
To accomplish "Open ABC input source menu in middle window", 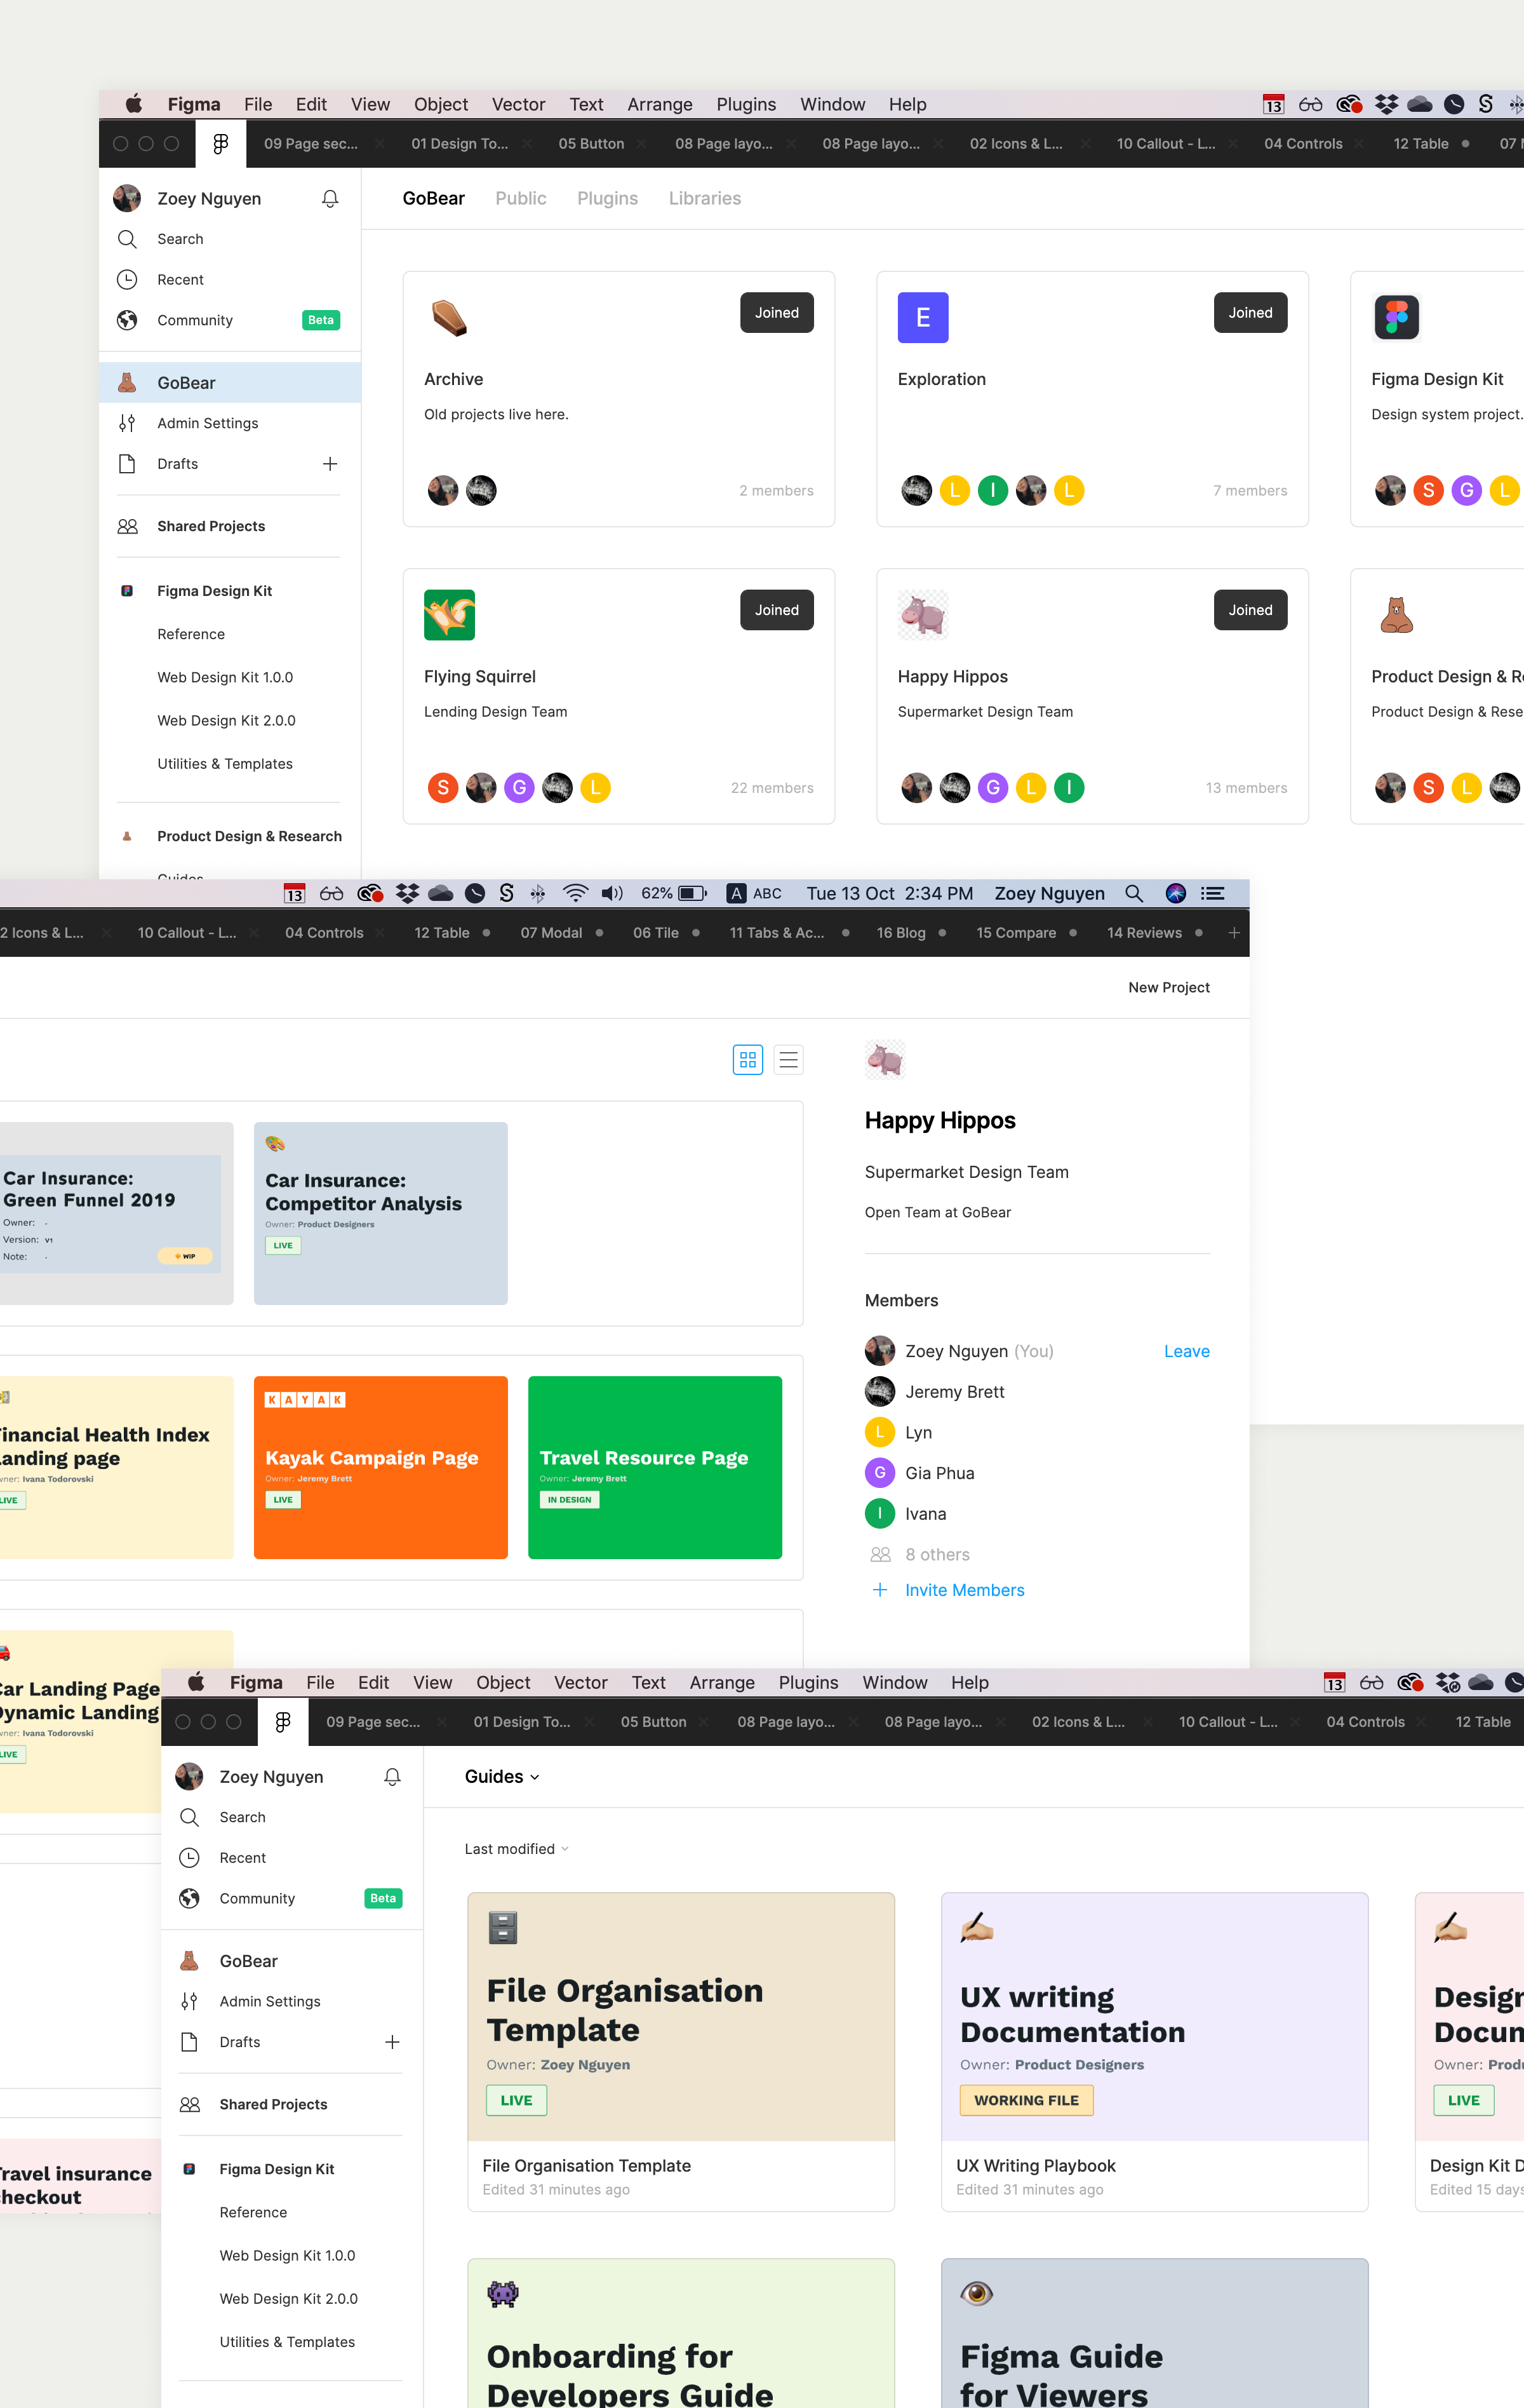I will [x=754, y=893].
